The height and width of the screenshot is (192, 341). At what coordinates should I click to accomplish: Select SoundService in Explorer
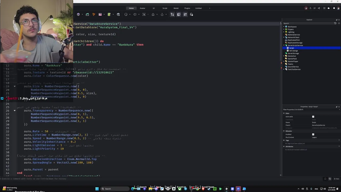click(x=293, y=67)
